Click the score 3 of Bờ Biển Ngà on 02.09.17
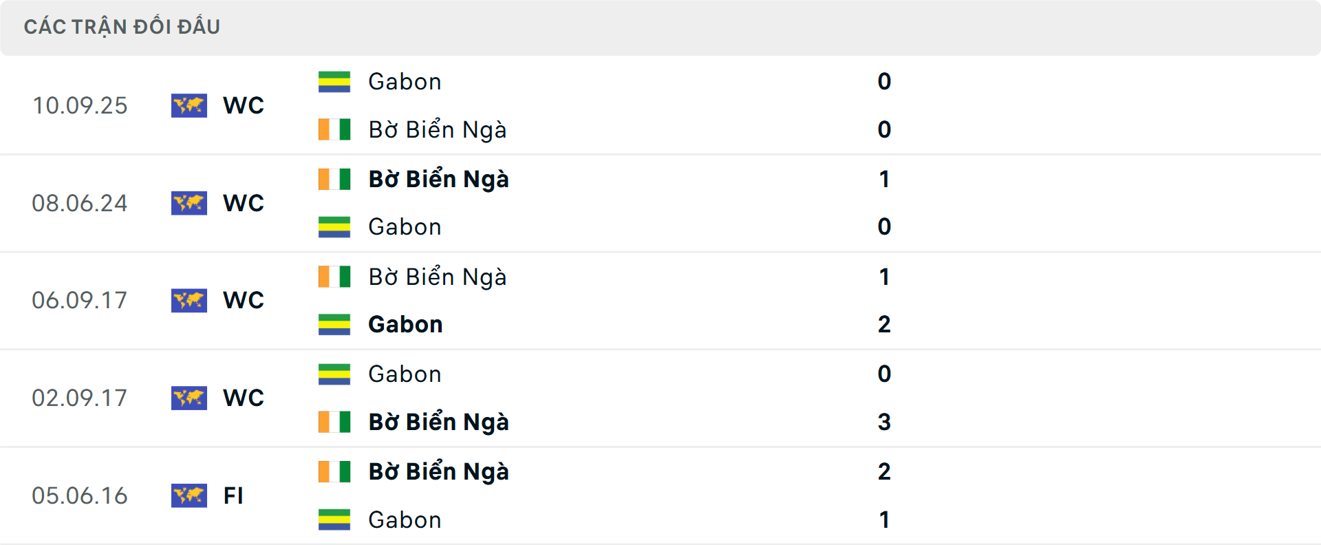Screen dimensions: 1321x545 click(885, 423)
